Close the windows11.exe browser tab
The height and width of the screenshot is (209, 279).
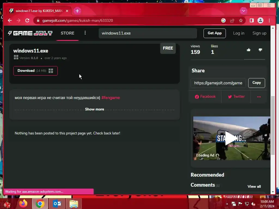pyautogui.click(x=67, y=11)
